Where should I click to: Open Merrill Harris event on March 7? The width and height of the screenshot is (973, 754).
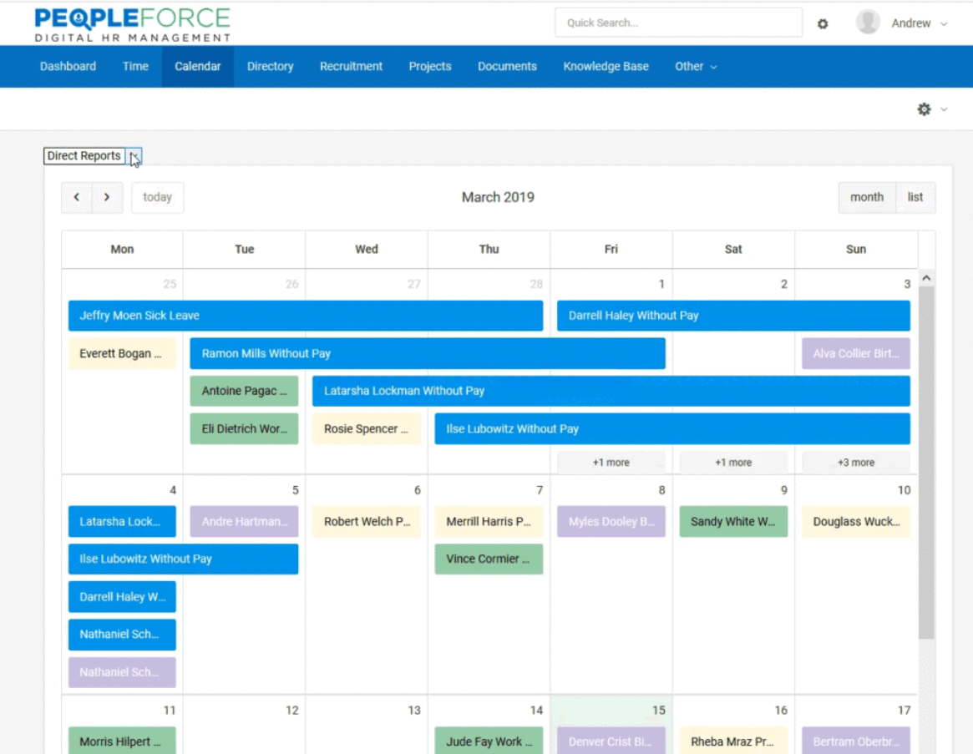pos(489,521)
